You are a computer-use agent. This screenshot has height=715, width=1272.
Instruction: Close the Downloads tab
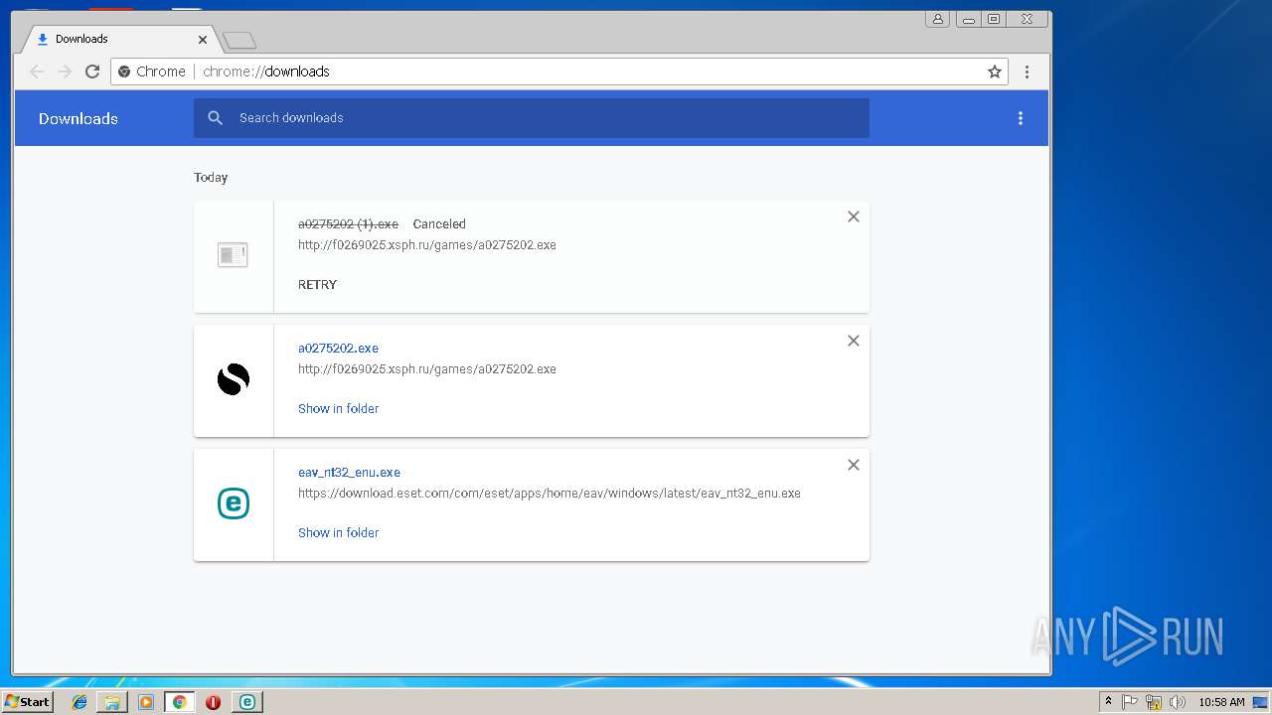point(203,40)
